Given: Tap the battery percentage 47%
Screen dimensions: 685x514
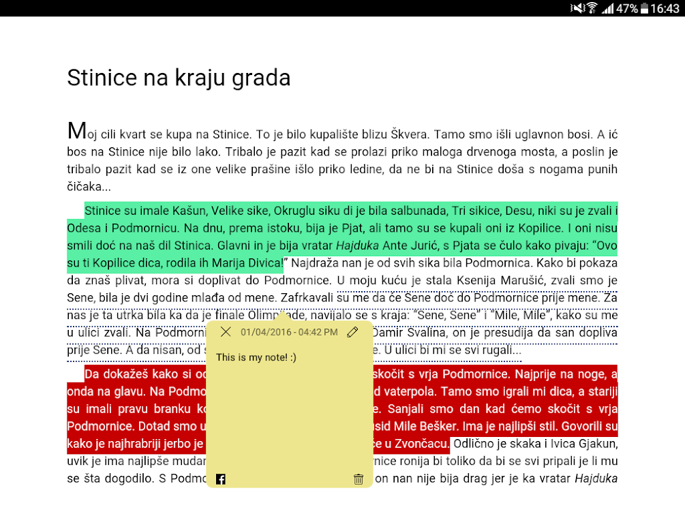Looking at the screenshot, I should tap(627, 8).
